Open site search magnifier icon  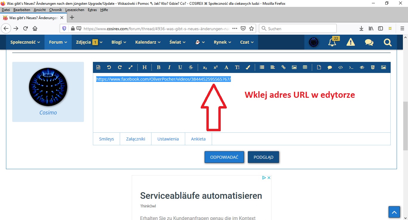[387, 42]
